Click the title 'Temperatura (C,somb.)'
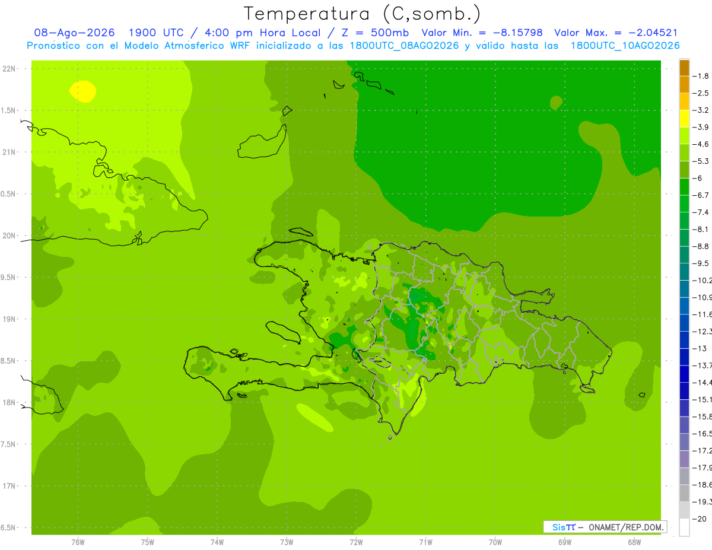Viewport: 712px width, 550px height. coord(362,14)
